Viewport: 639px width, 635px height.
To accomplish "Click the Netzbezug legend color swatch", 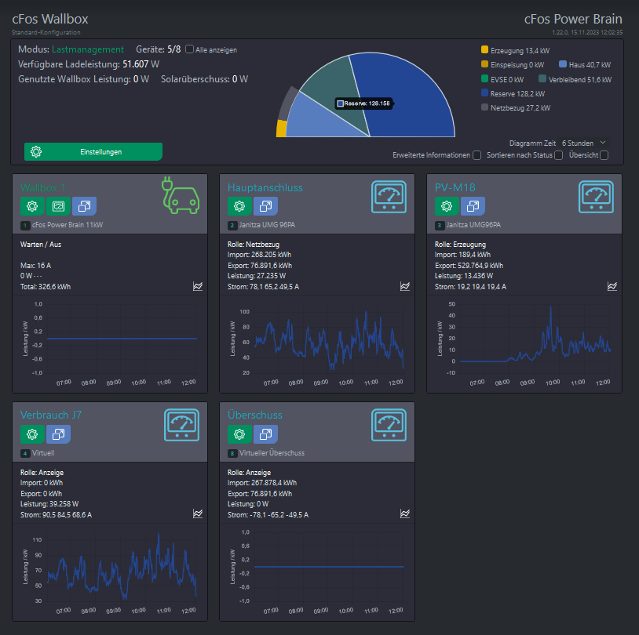I will tap(484, 107).
